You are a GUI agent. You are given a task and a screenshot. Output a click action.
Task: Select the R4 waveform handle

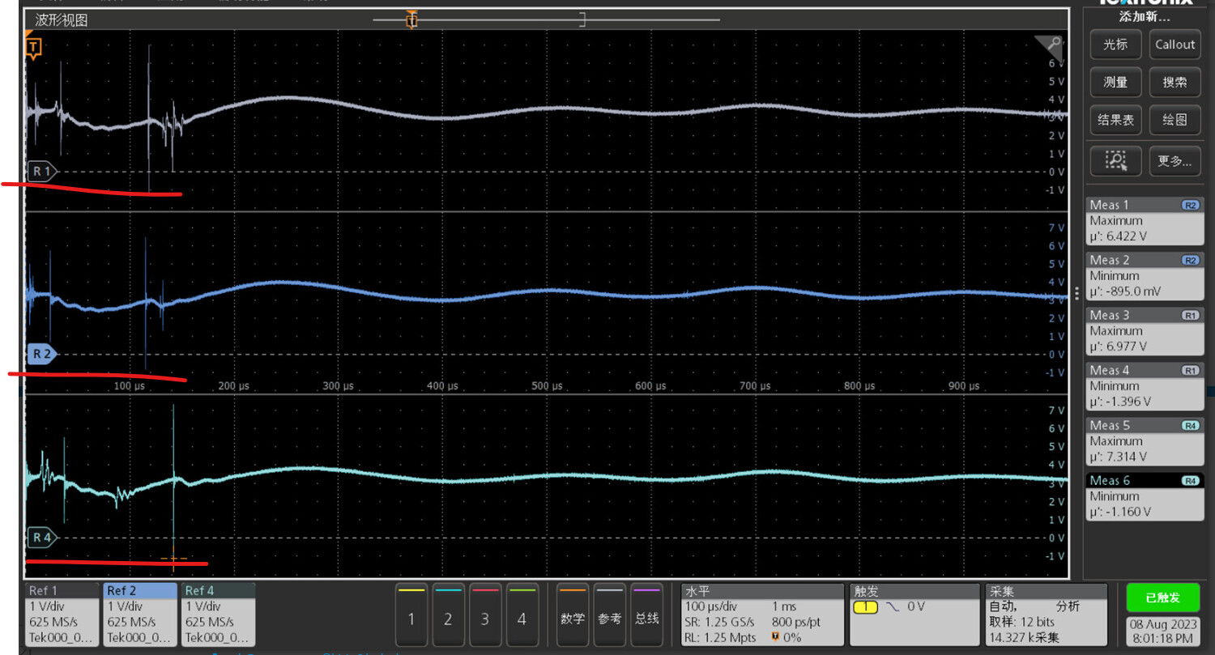[42, 537]
